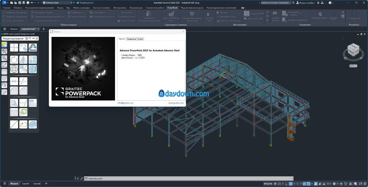The width and height of the screenshot is (368, 187).
Task: Select the rectangular Array tool
Action: click(x=33, y=60)
